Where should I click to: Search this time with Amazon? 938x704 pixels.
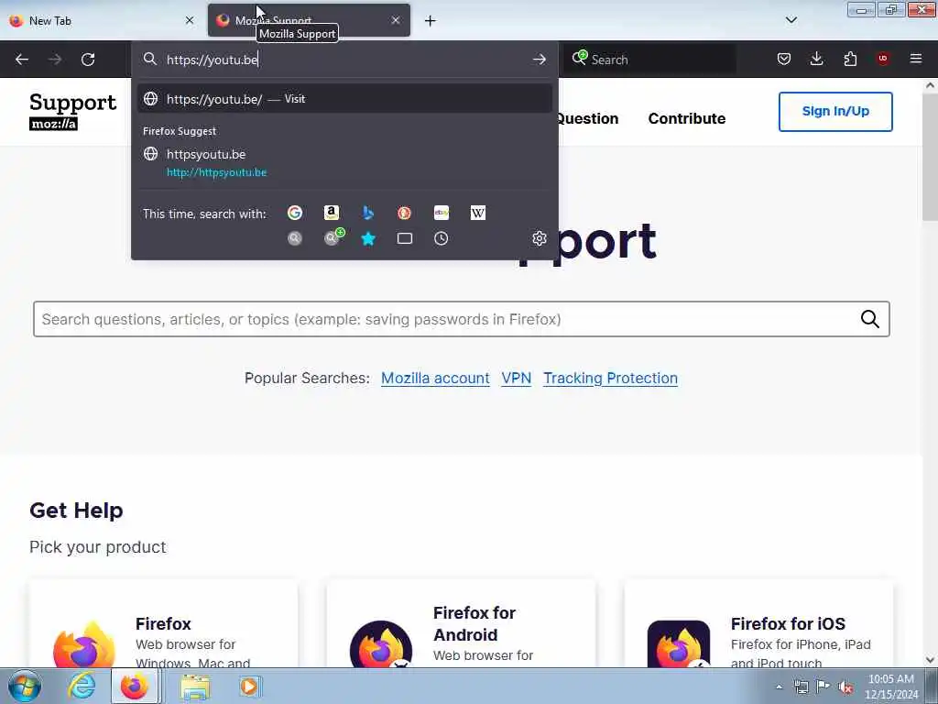point(332,213)
